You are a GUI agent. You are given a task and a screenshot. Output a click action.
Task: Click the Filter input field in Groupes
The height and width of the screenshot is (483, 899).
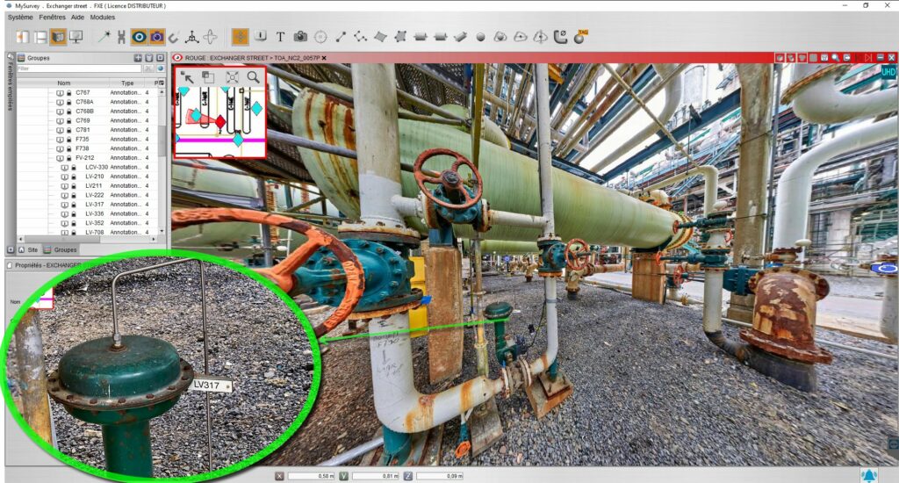[79, 68]
